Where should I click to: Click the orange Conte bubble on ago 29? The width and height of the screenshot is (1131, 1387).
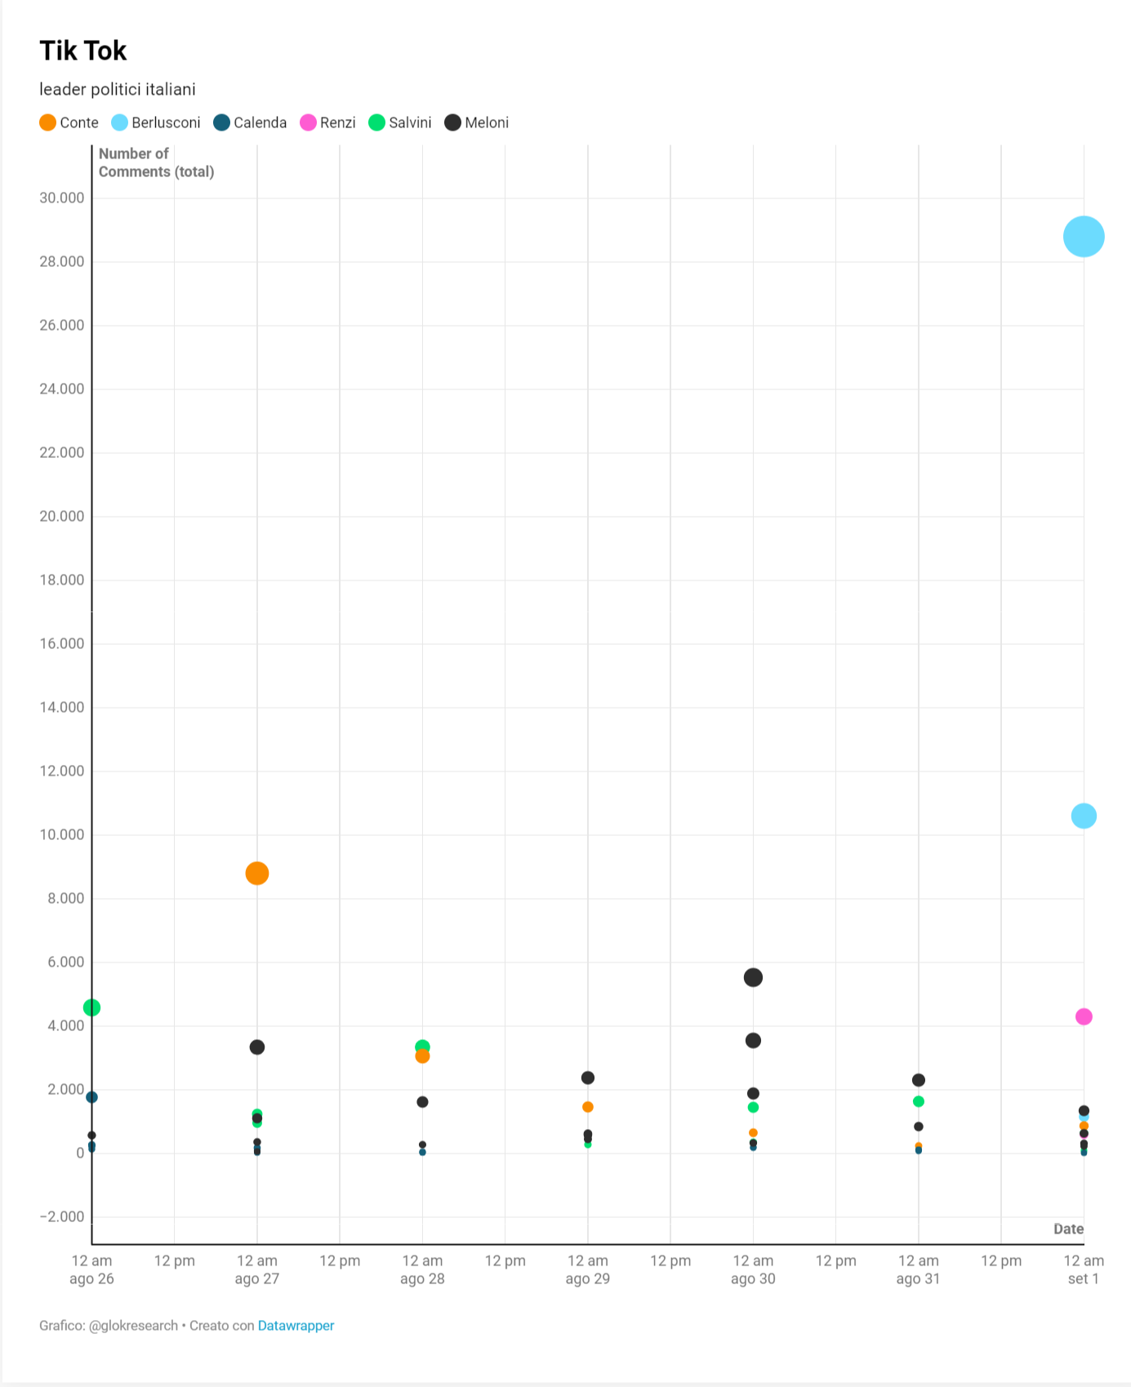[x=588, y=1107]
